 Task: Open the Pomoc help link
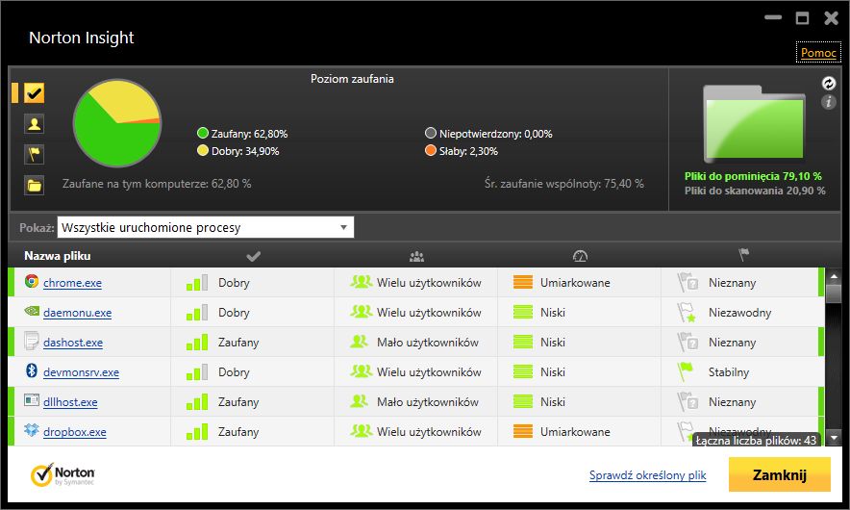click(818, 53)
